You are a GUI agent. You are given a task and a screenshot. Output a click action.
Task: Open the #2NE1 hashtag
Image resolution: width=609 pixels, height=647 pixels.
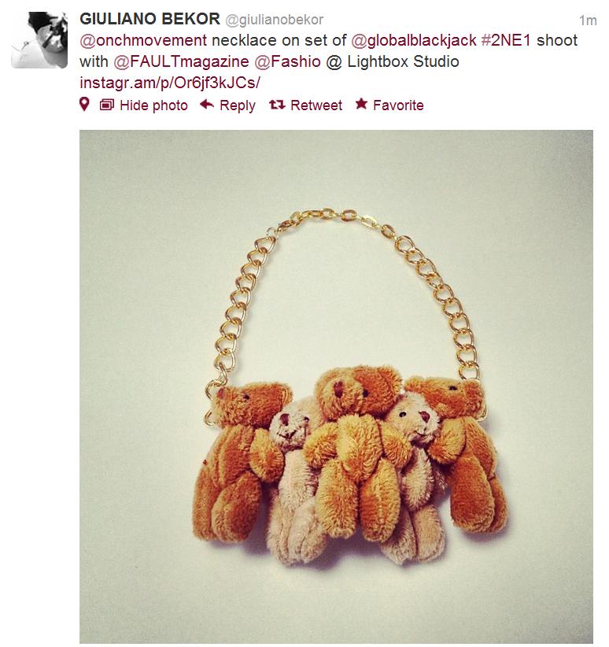(x=506, y=41)
